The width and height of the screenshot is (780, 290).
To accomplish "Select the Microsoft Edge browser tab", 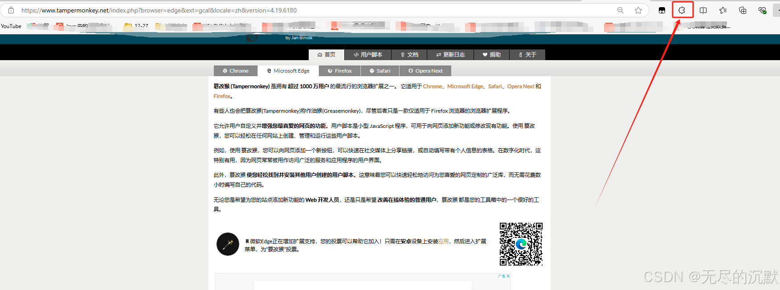I will pos(288,71).
